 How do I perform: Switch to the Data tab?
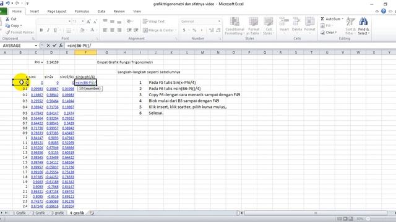click(x=101, y=11)
